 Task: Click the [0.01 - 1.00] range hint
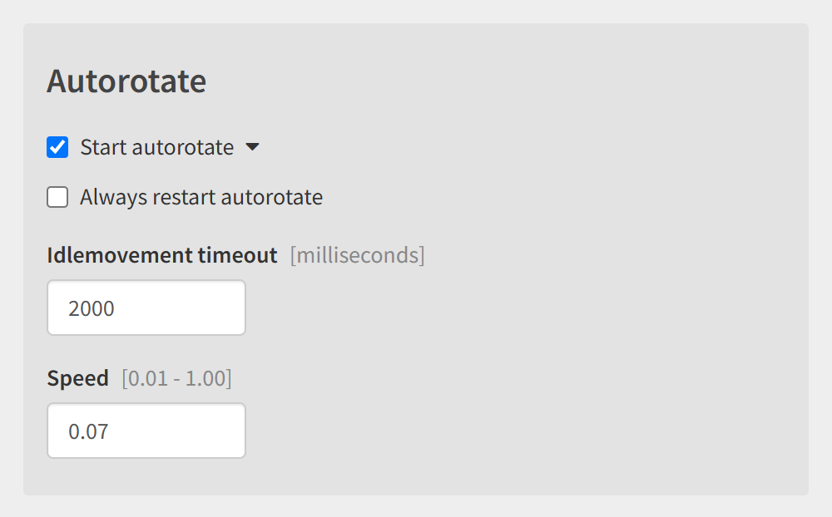[176, 378]
